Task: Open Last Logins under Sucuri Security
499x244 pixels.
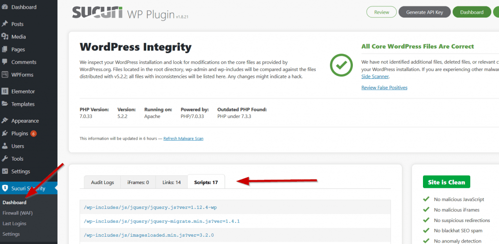Action: (x=14, y=224)
